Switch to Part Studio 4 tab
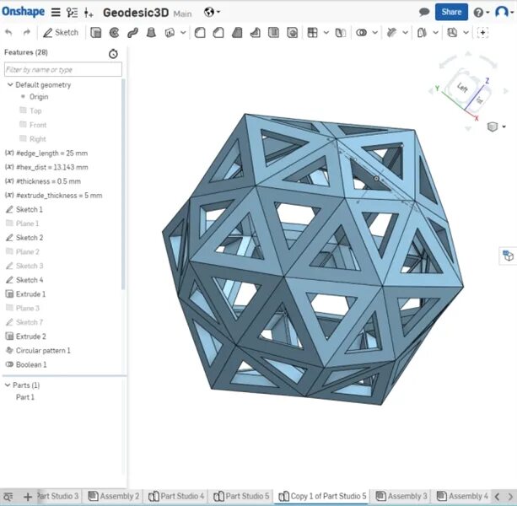The image size is (517, 506). coord(176,496)
